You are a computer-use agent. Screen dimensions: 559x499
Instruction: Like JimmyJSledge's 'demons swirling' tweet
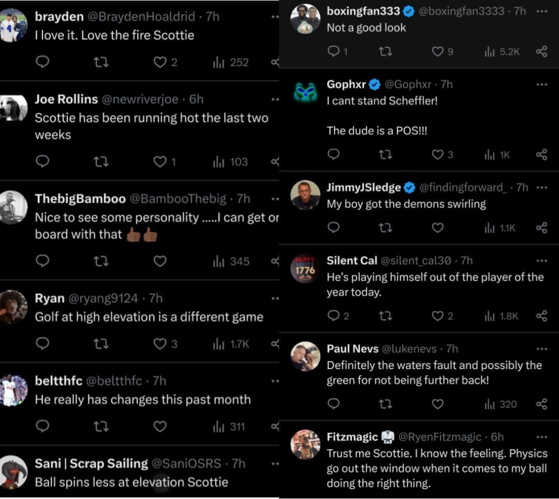coord(437,228)
